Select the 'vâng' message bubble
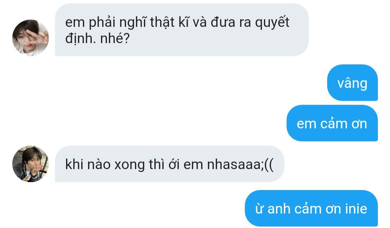390x228 pixels. coord(352,83)
